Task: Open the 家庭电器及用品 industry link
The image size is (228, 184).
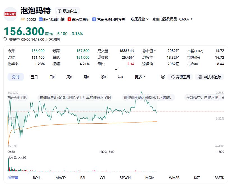Action: point(170,19)
